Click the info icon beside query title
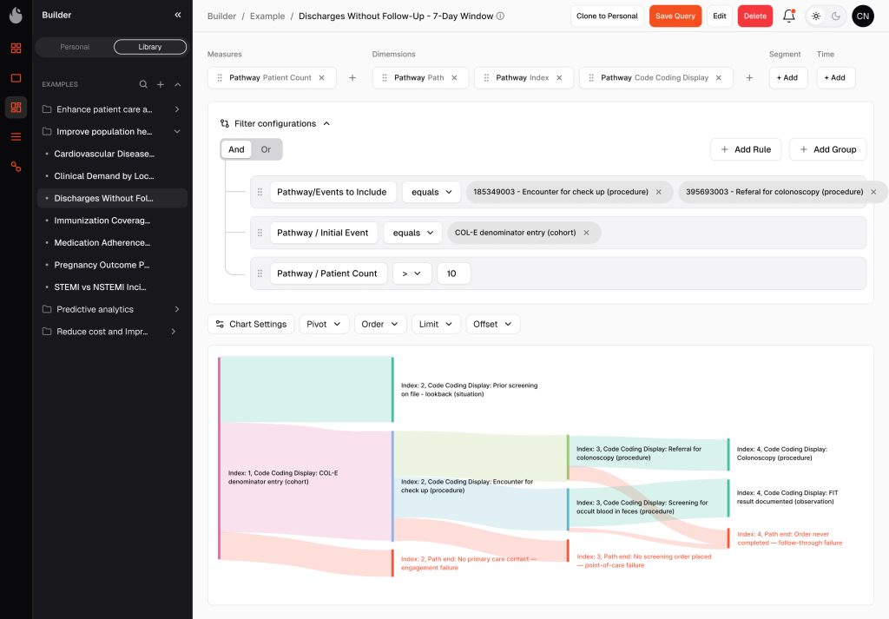 tap(501, 16)
